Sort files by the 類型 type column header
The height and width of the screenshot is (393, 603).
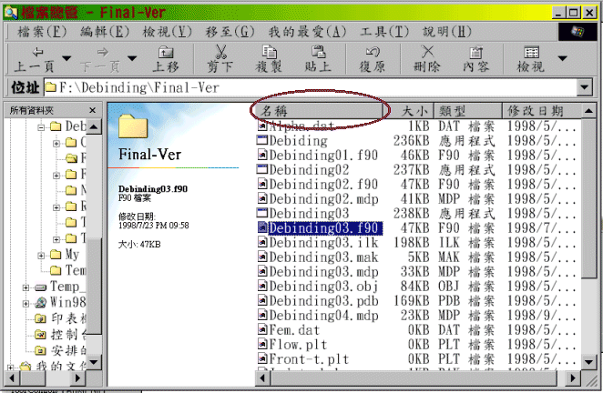point(463,111)
